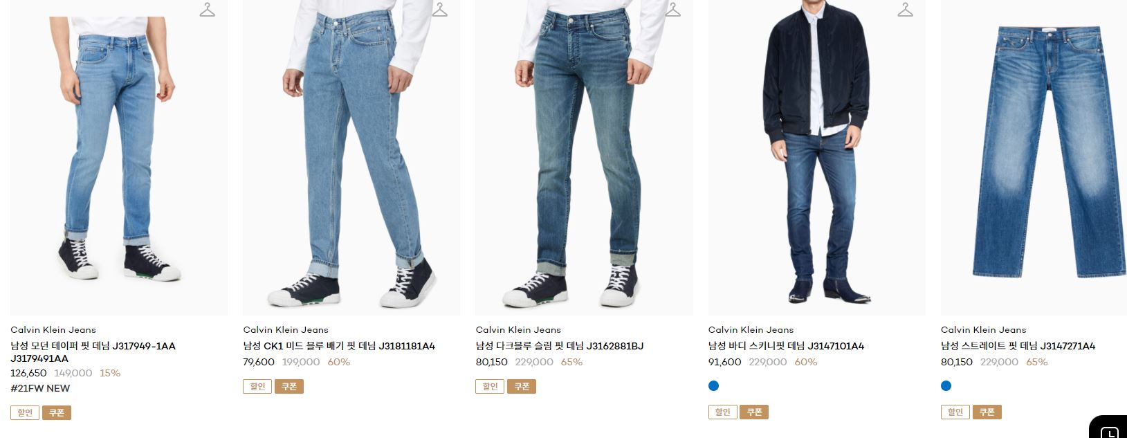Click product image of model in navy bomber jacket
Viewport: 1127px width, 438px height.
click(x=816, y=158)
